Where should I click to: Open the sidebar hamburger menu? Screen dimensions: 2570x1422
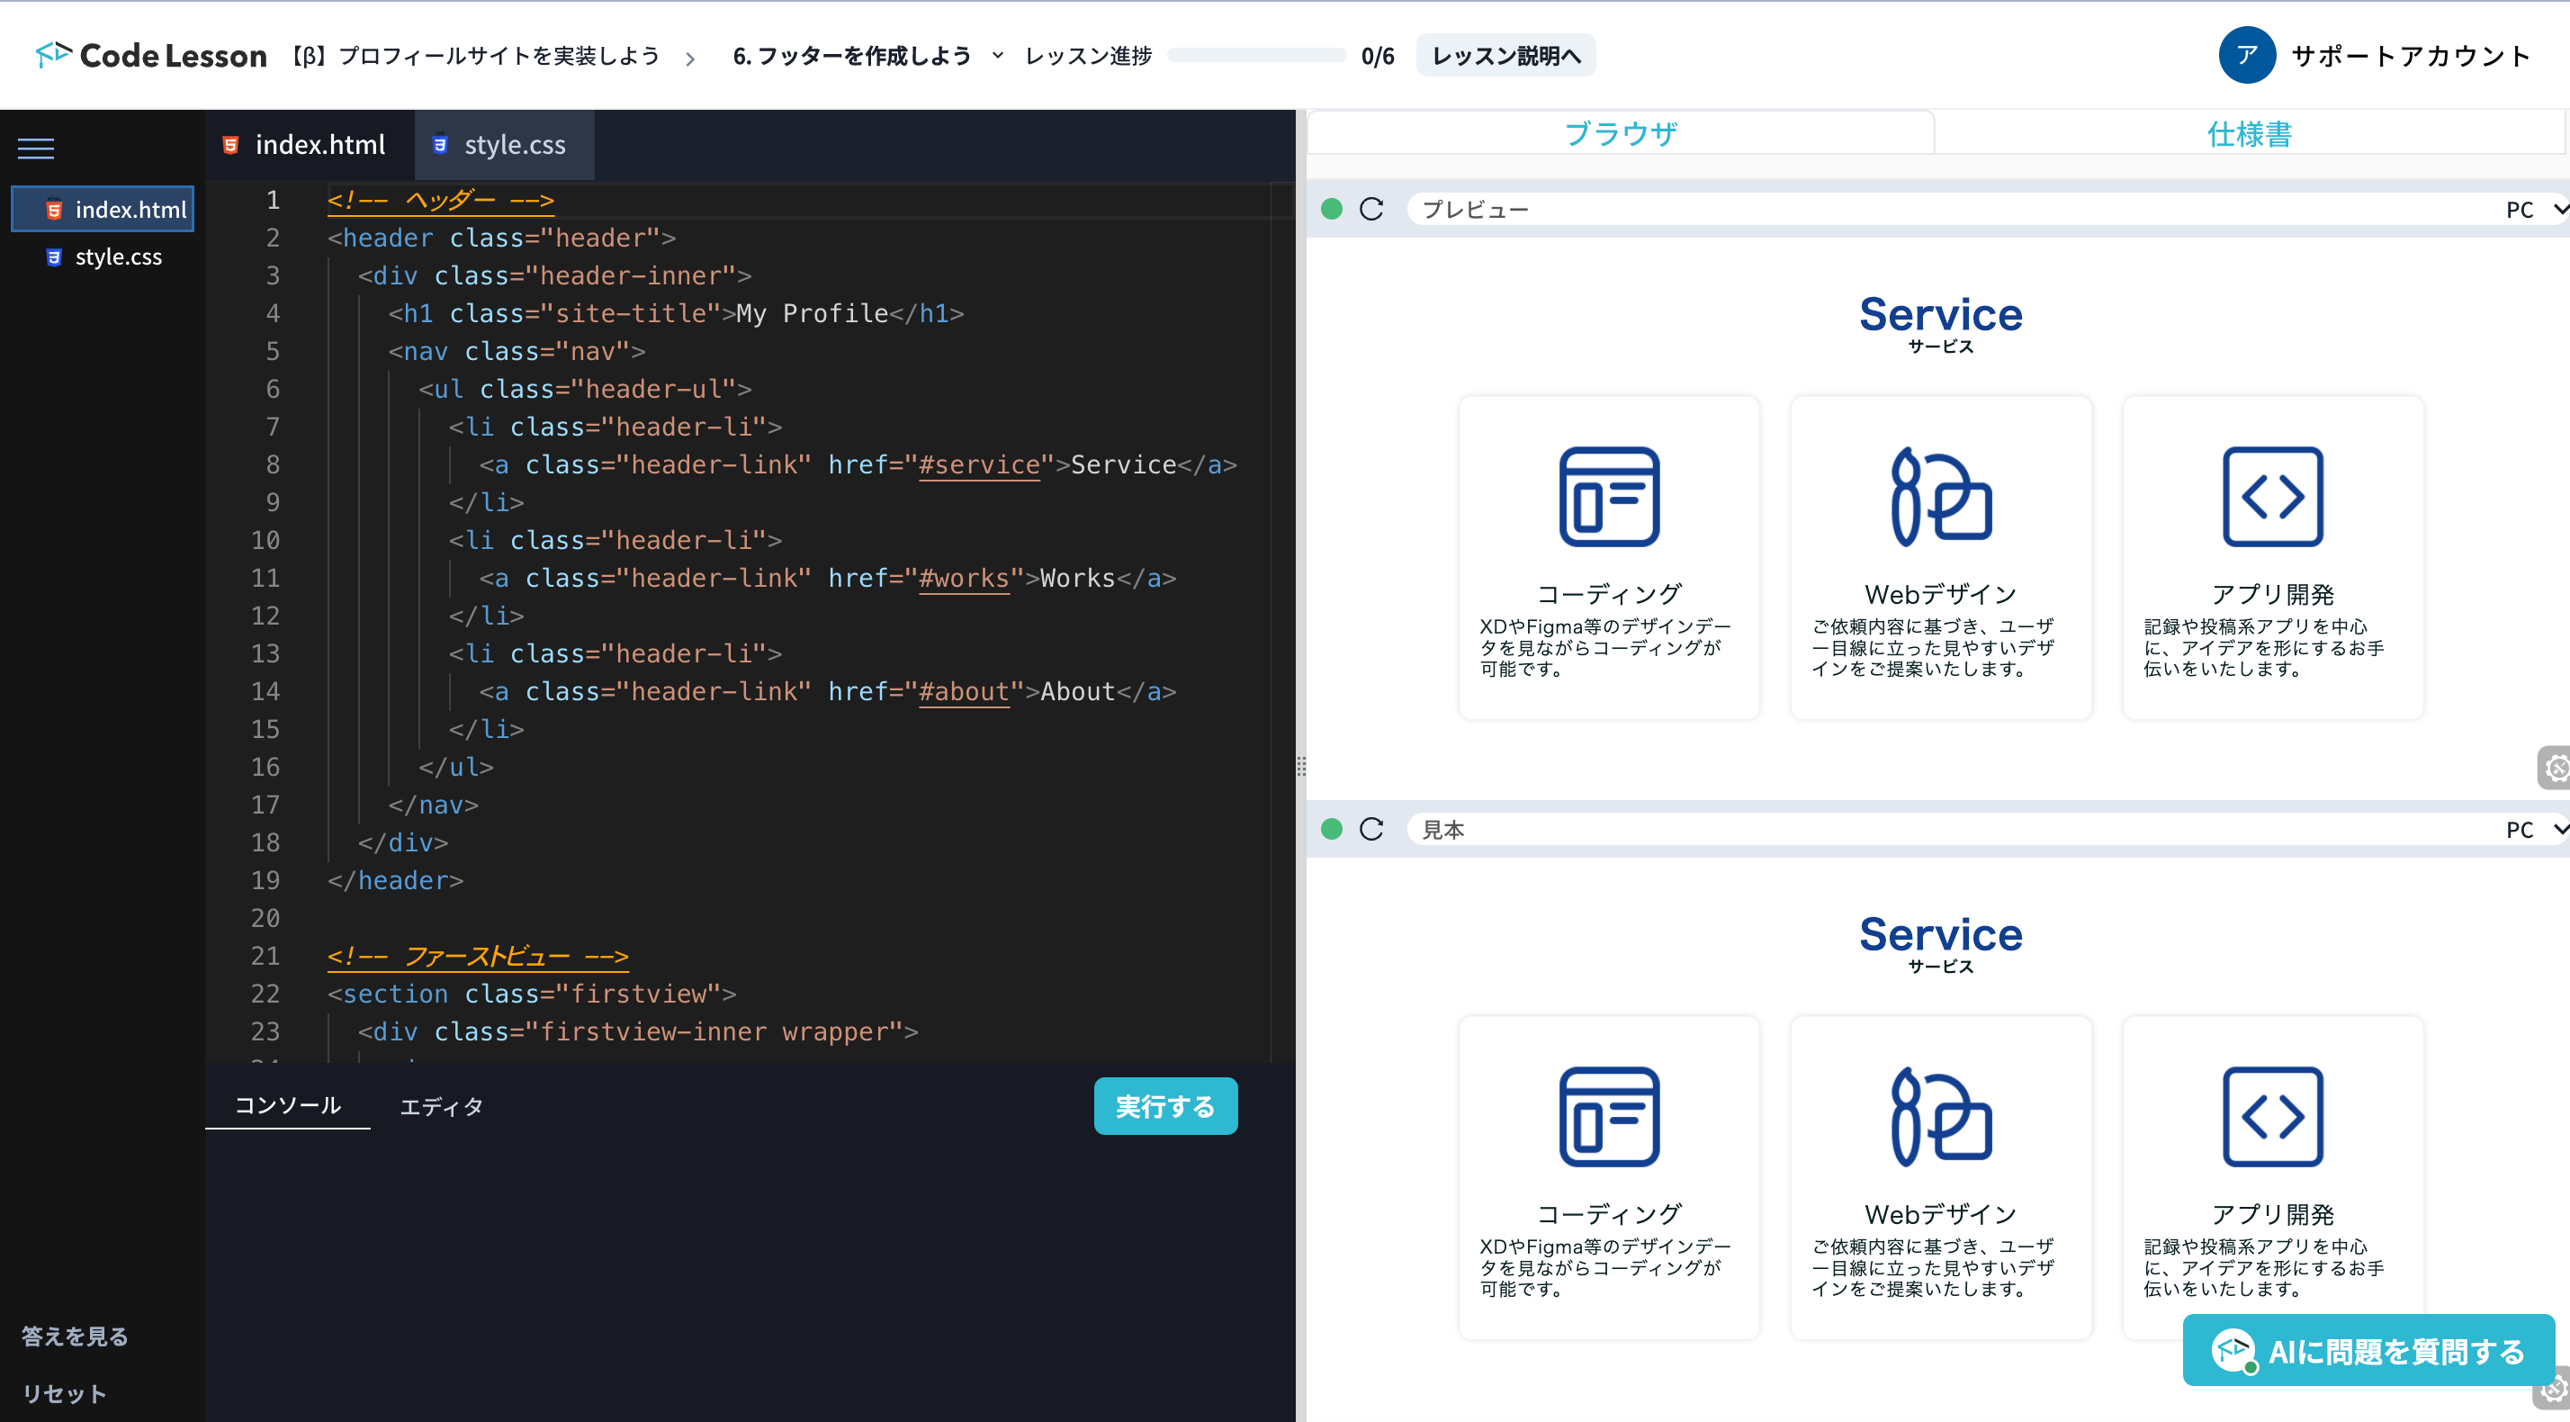[x=35, y=147]
